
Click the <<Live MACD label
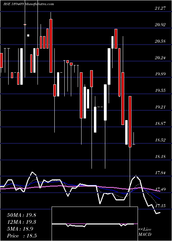pyautogui.click(x=145, y=232)
